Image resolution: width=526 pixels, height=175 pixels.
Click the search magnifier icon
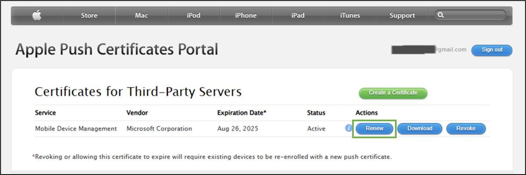441,15
